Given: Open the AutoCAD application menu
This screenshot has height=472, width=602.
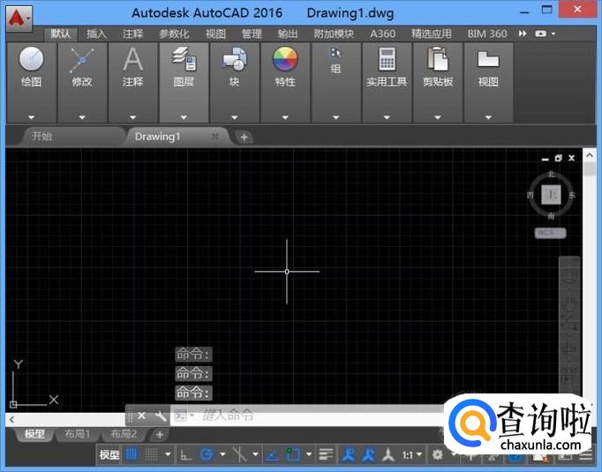Looking at the screenshot, I should 19,19.
